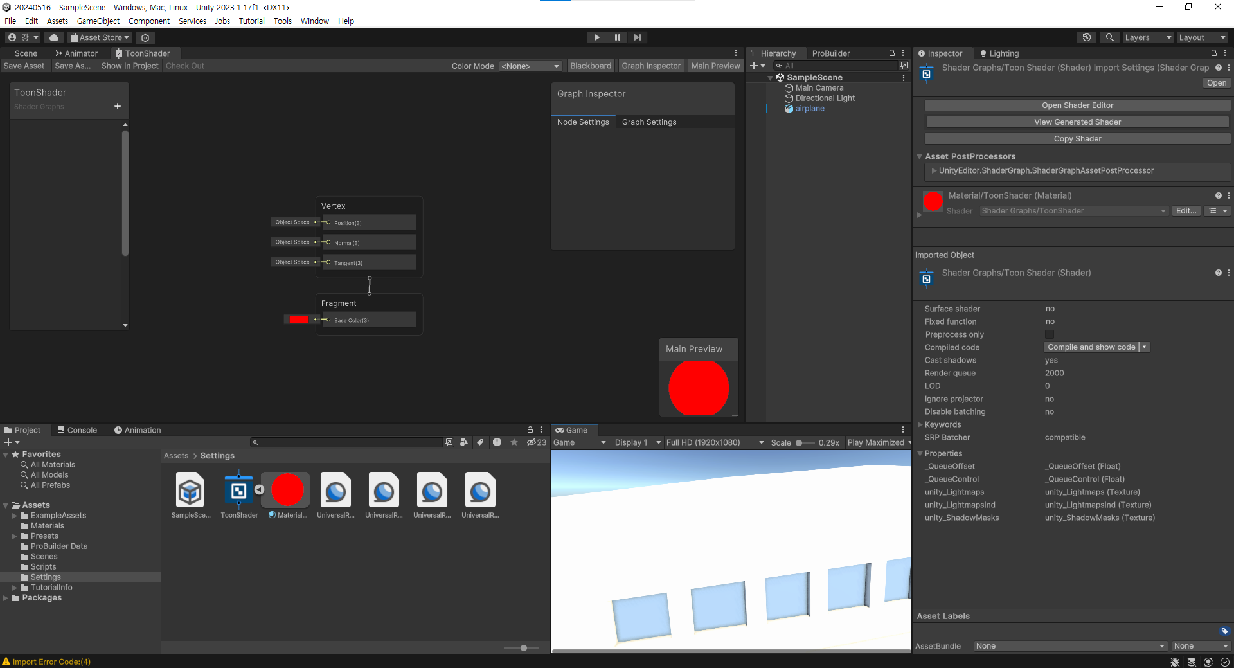Collapse the Asset PostProcessors section
Screen dimensions: 1234x668
pyautogui.click(x=919, y=157)
